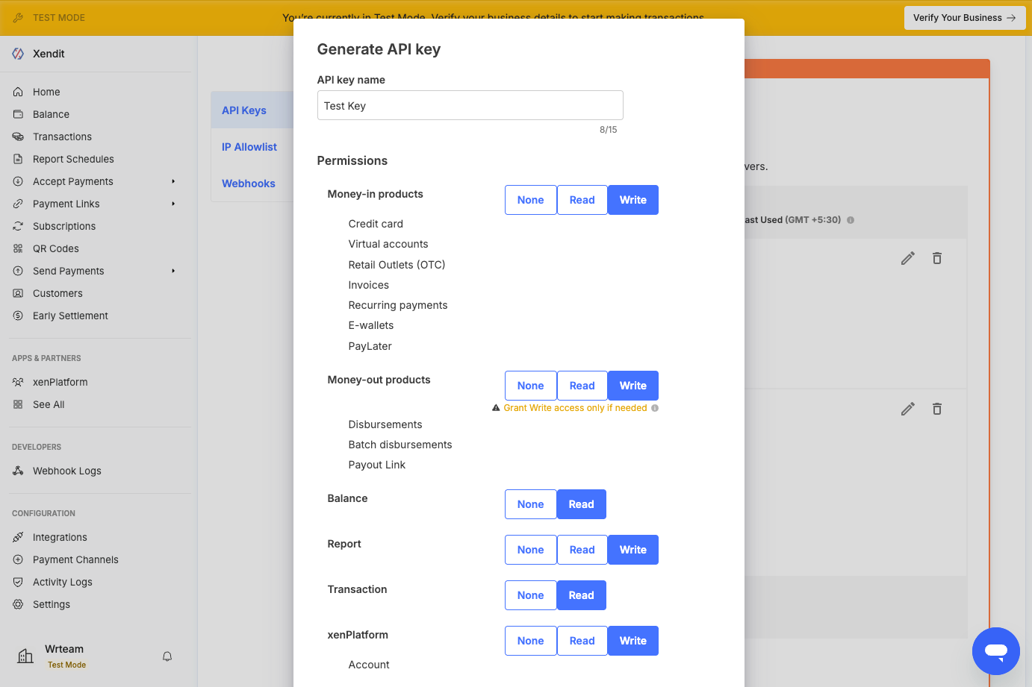The width and height of the screenshot is (1032, 687).
Task: Open the Webhooks tab
Action: (249, 183)
